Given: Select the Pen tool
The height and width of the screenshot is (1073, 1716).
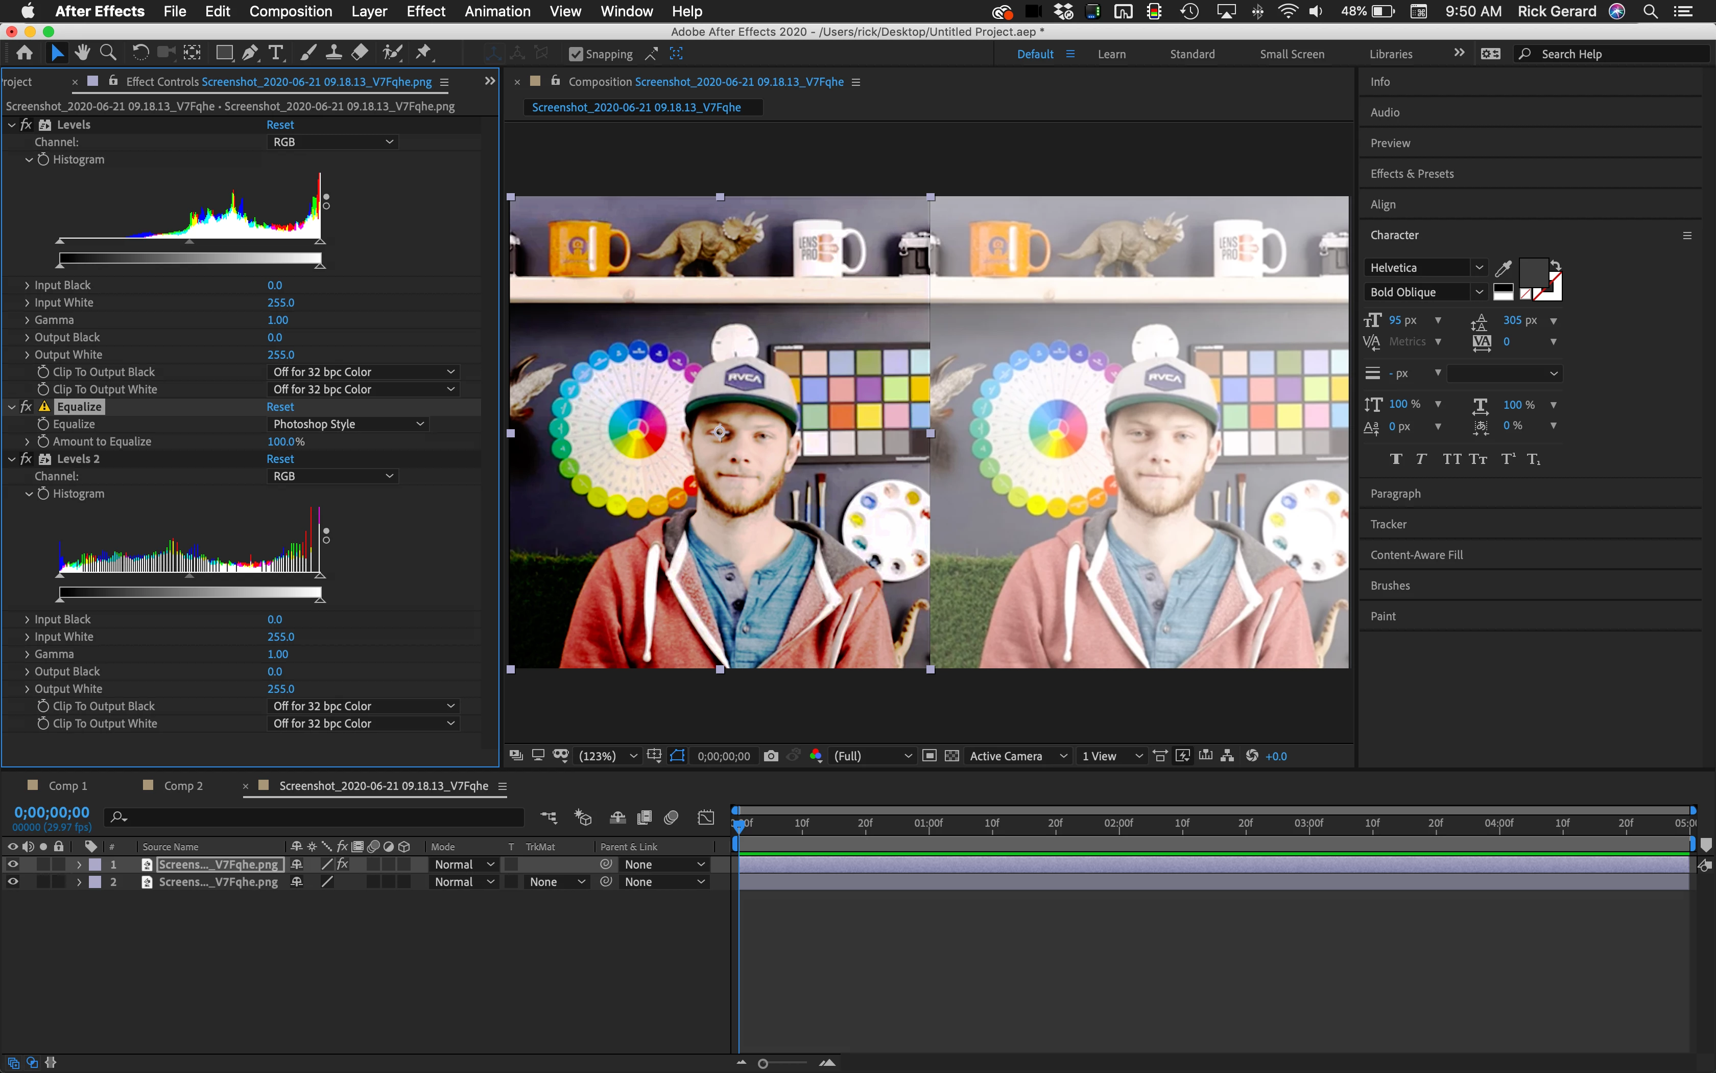Looking at the screenshot, I should tap(250, 53).
